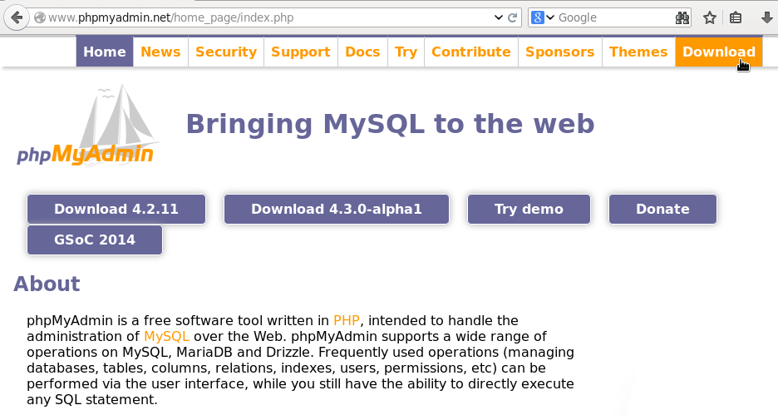This screenshot has height=415, width=778.
Task: Click the Donate button
Action: coord(662,210)
